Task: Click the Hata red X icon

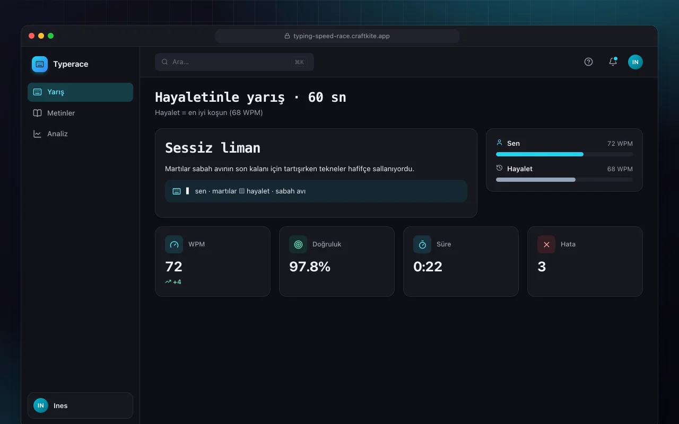Action: pyautogui.click(x=546, y=244)
